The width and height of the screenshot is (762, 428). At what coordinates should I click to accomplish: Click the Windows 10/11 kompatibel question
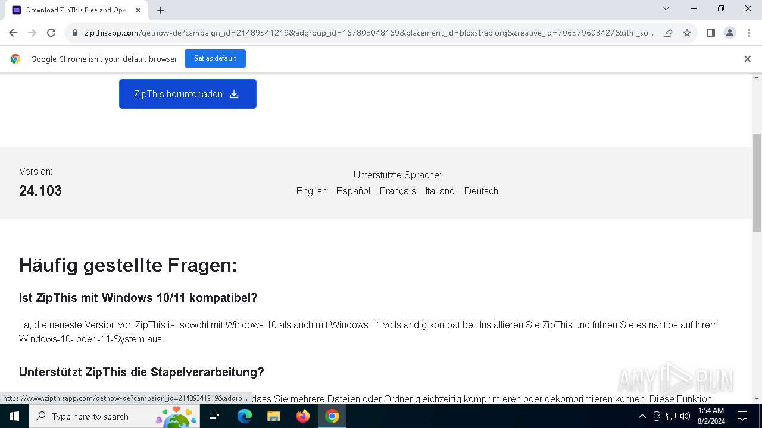pos(138,298)
